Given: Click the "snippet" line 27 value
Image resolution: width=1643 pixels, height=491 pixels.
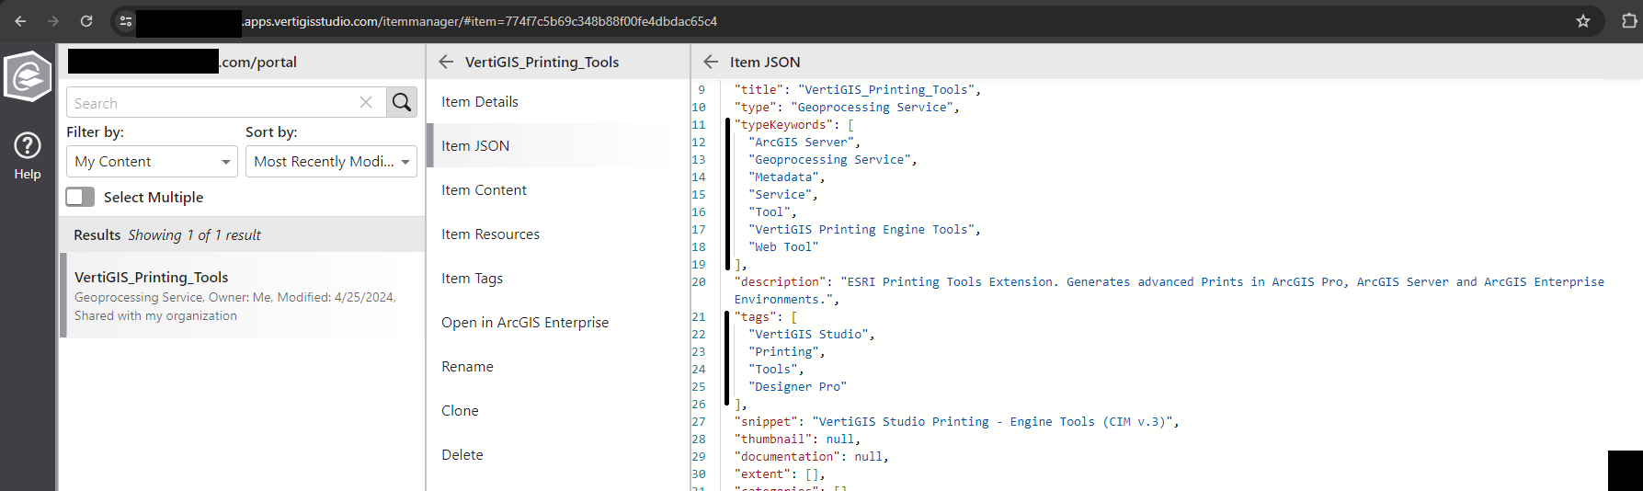Looking at the screenshot, I should tap(992, 422).
